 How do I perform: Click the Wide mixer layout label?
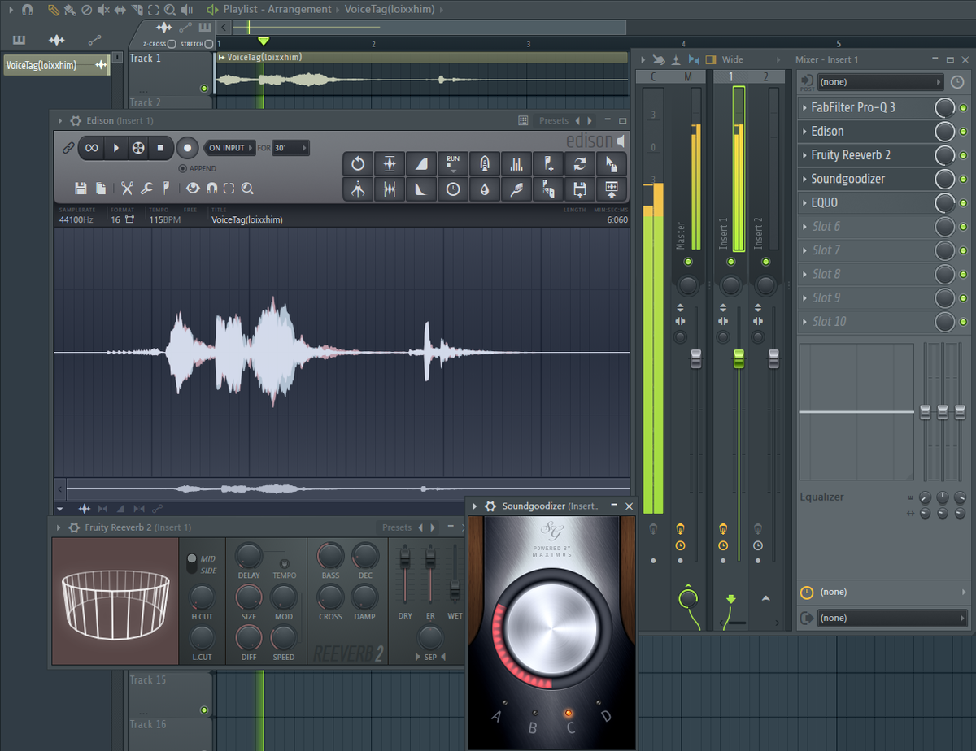tap(733, 59)
